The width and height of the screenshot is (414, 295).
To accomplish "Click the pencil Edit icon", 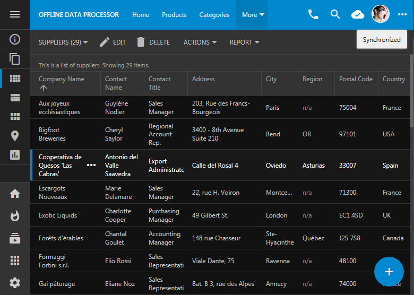I will pos(104,42).
